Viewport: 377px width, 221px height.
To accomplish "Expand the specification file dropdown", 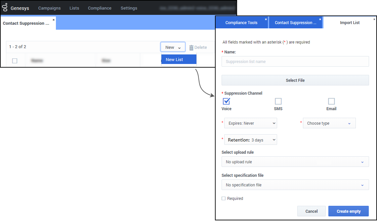I will [295, 185].
